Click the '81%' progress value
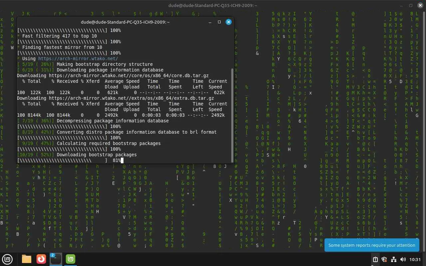Viewport: 426px width, 266px height. tap(117, 160)
